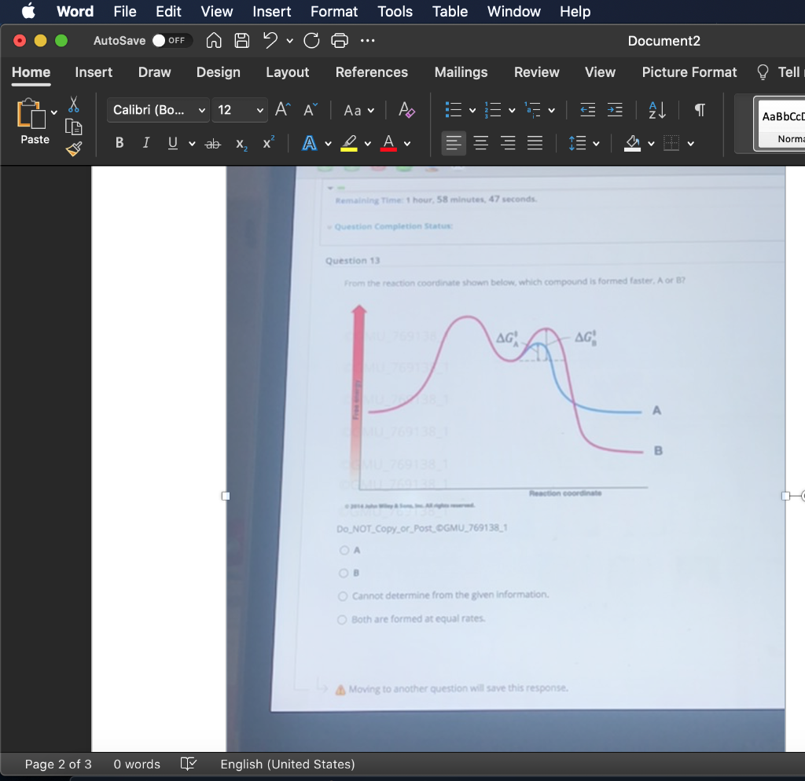Viewport: 805px width, 781px height.
Task: Change proofing language via English (United States)
Action: pos(288,764)
